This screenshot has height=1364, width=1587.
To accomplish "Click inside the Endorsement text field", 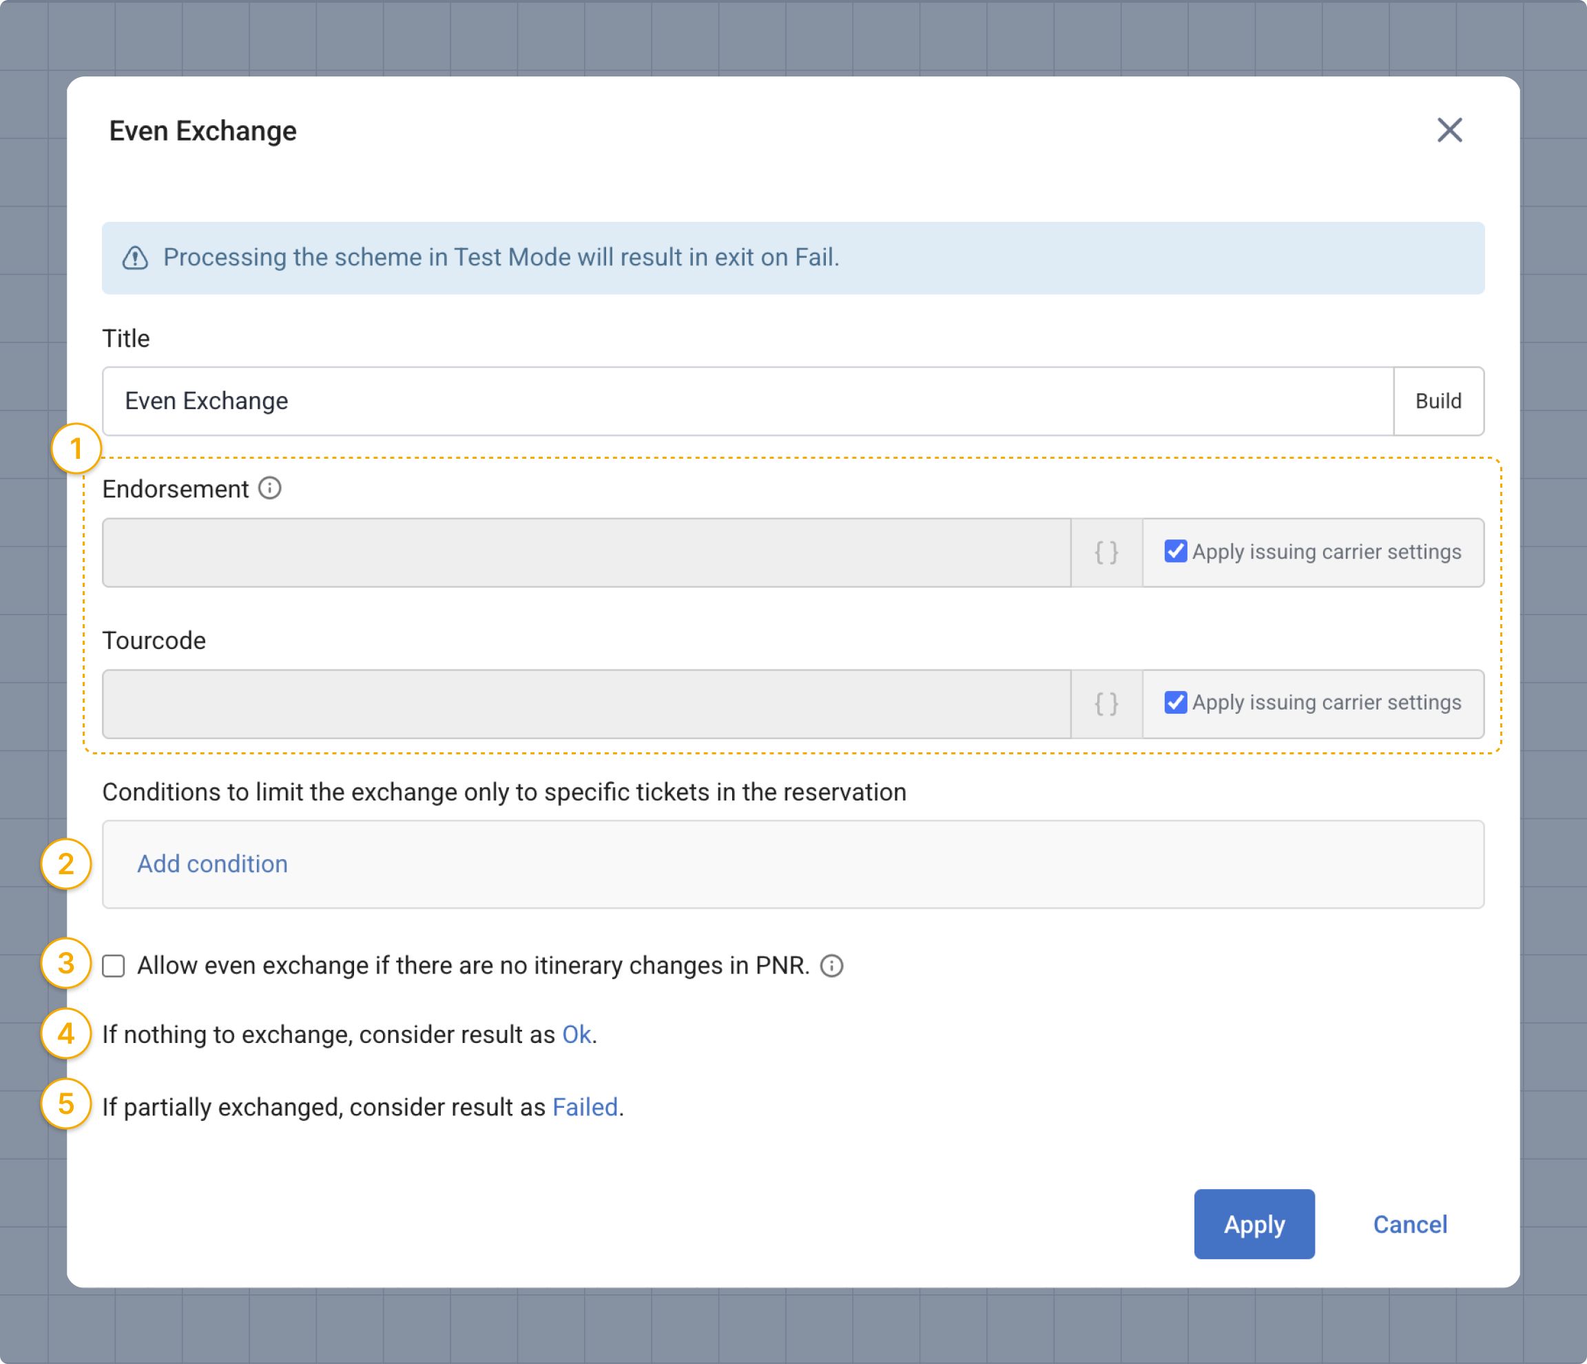I will (586, 552).
